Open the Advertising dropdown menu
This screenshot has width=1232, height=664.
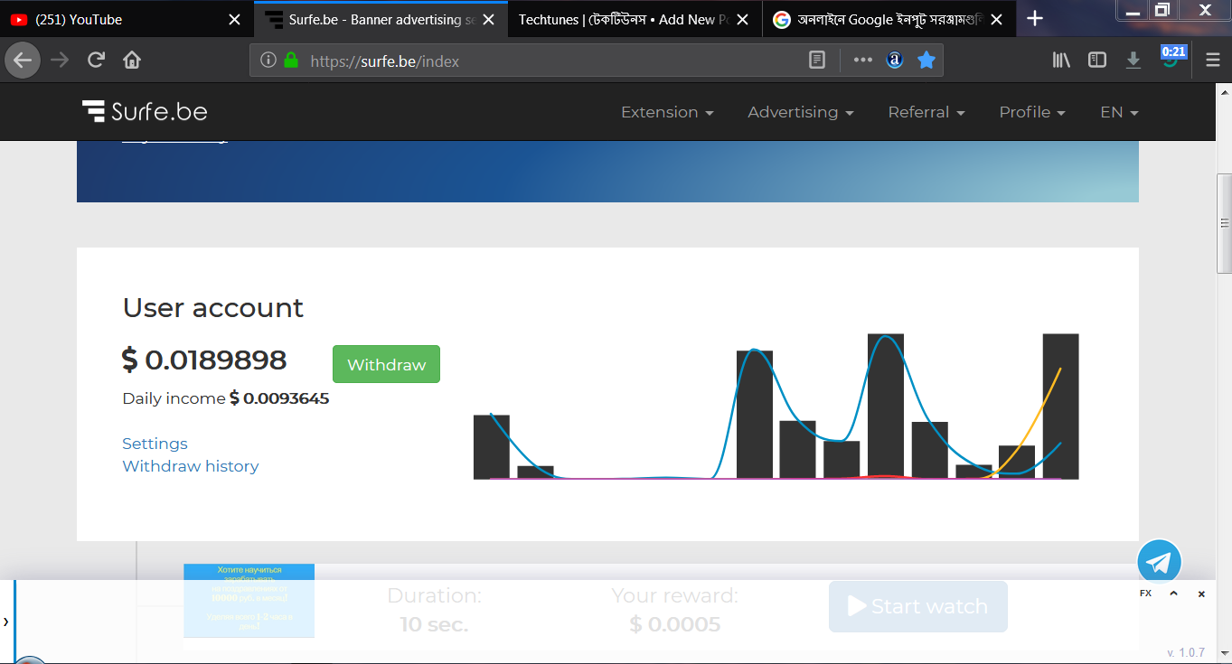(x=801, y=112)
